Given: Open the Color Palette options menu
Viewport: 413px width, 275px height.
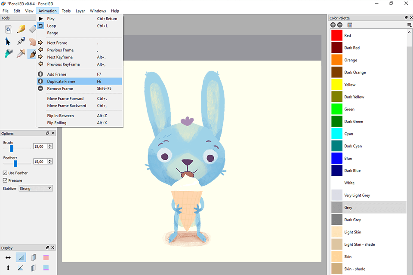Looking at the screenshot, I should [x=409, y=25].
